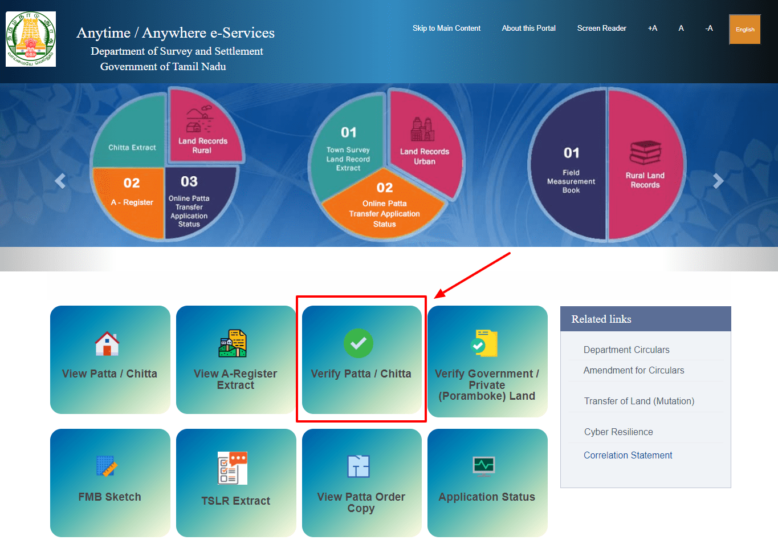Go to previous carousel slide arrow
The height and width of the screenshot is (544, 778).
[60, 181]
